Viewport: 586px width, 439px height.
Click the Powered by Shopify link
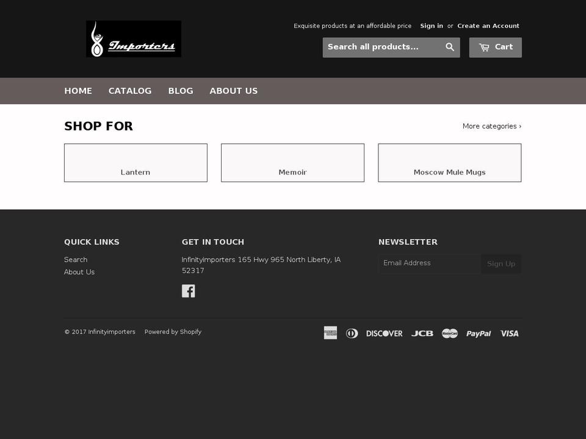173,332
